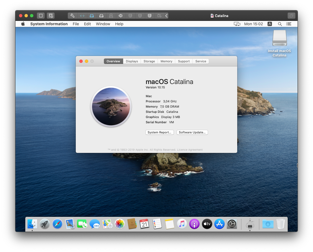Image resolution: width=313 pixels, height=252 pixels.
Task: Collapse the device toolbar with chevron
Action: [x=166, y=16]
